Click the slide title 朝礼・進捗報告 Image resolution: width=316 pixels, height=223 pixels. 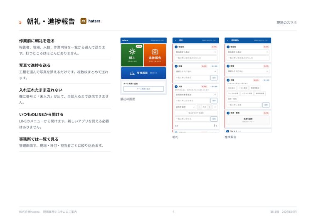(51, 21)
